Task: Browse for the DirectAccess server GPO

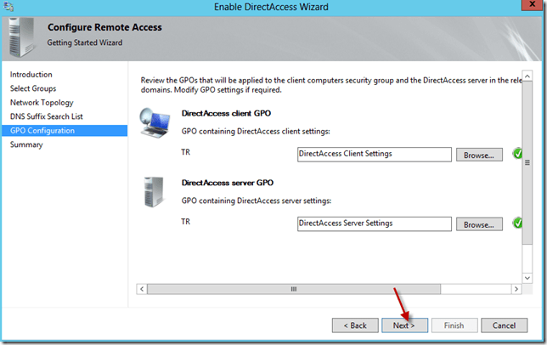Action: click(479, 224)
